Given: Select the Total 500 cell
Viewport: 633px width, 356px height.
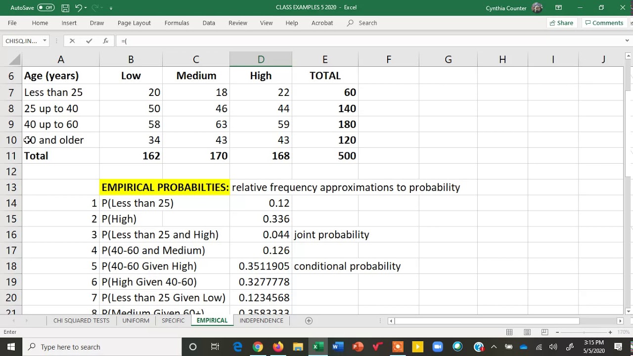Looking at the screenshot, I should coord(325,156).
